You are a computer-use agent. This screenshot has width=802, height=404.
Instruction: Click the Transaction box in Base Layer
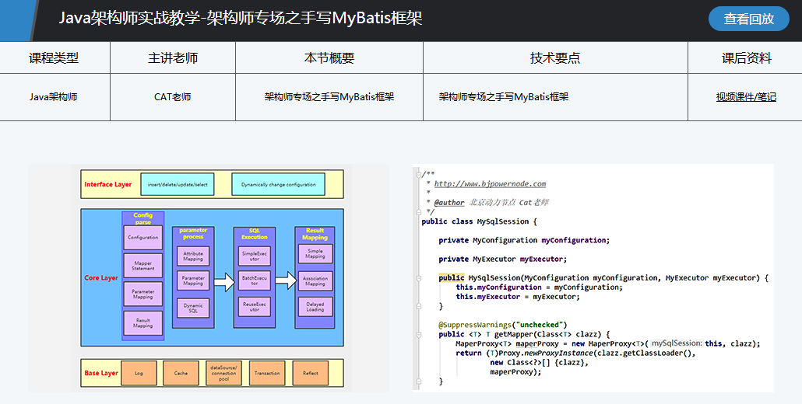[267, 373]
